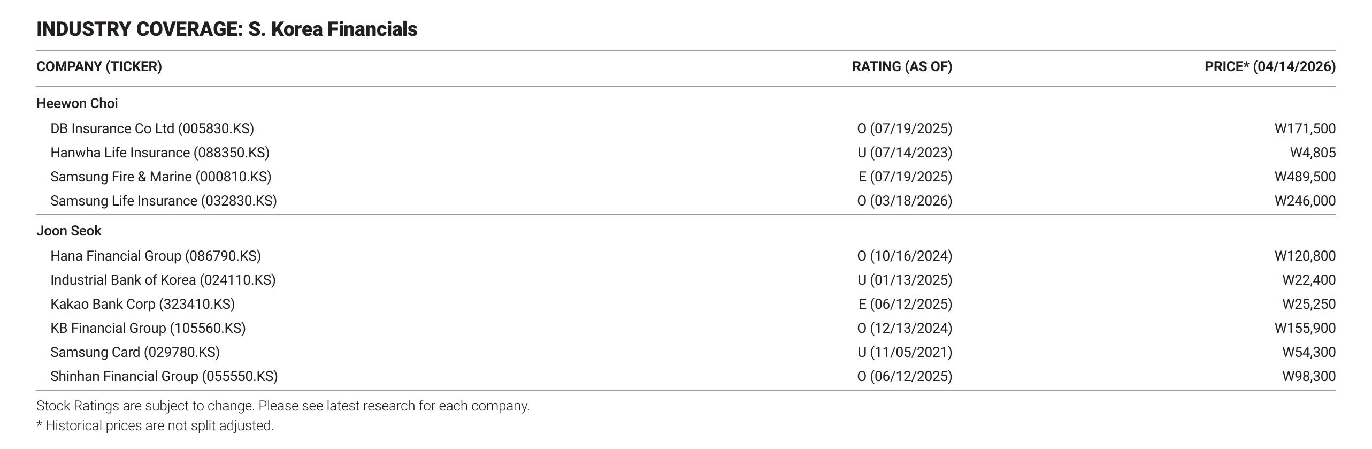
Task: Click the RATING (AS OF) column header
Action: tap(902, 67)
